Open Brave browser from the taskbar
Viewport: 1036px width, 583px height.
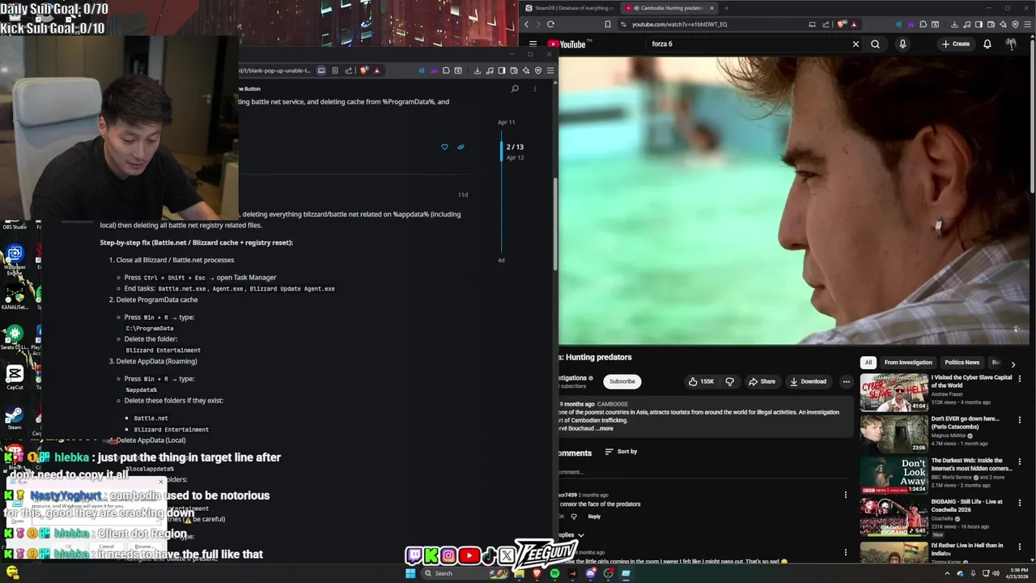click(537, 573)
